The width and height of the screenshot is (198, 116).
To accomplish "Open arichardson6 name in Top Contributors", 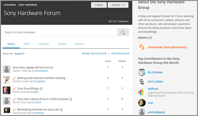I will [x=156, y=112].
